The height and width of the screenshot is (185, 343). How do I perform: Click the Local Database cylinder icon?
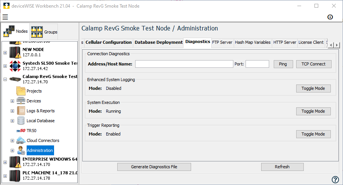pyautogui.click(x=21, y=121)
